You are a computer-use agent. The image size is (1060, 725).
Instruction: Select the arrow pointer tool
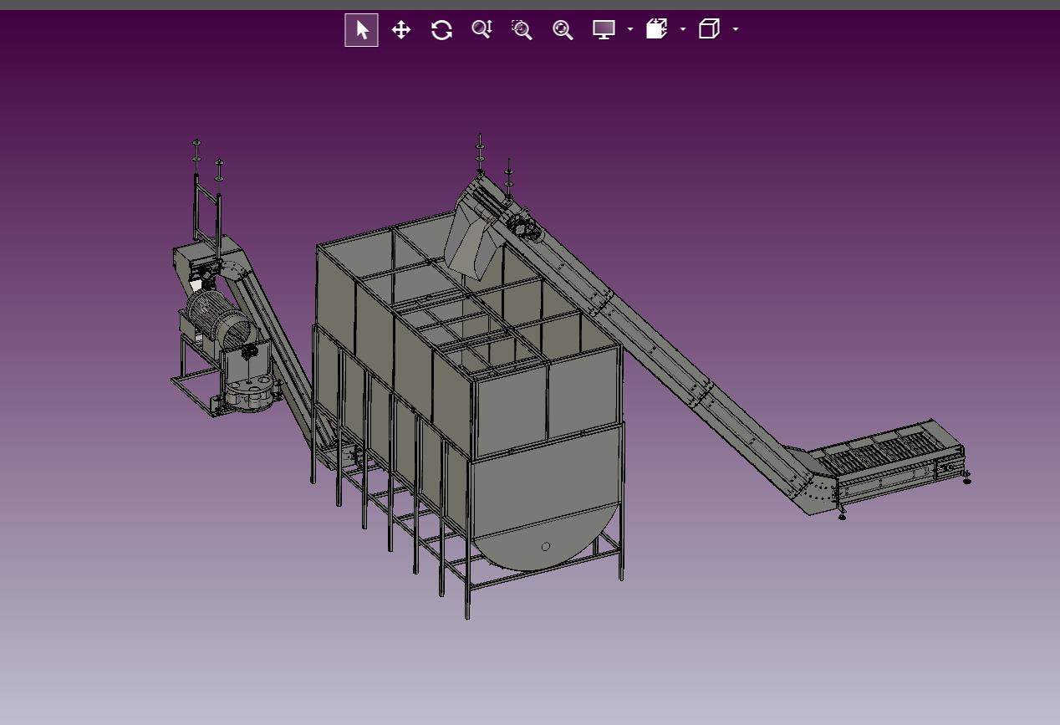point(361,30)
